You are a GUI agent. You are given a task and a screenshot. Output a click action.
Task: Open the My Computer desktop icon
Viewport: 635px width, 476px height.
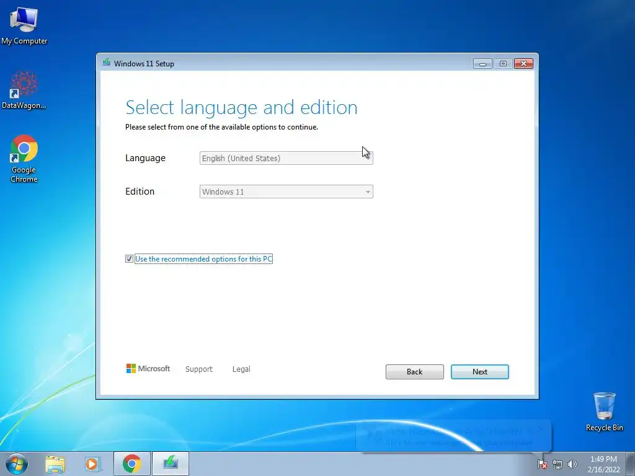click(24, 26)
